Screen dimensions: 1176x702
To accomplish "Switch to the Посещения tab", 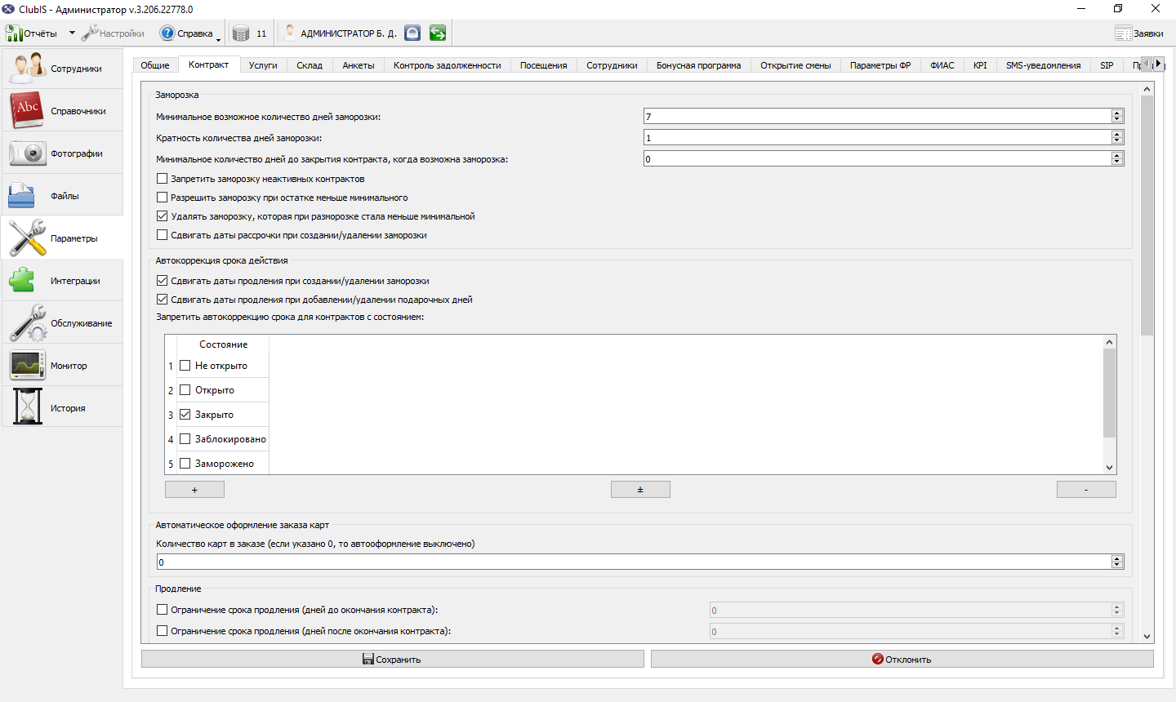I will (543, 65).
